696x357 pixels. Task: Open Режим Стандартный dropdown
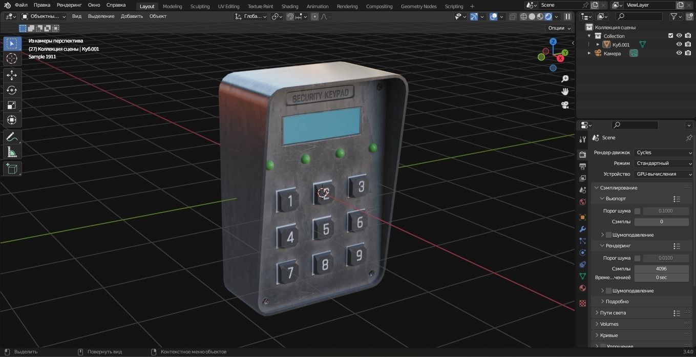pyautogui.click(x=663, y=163)
